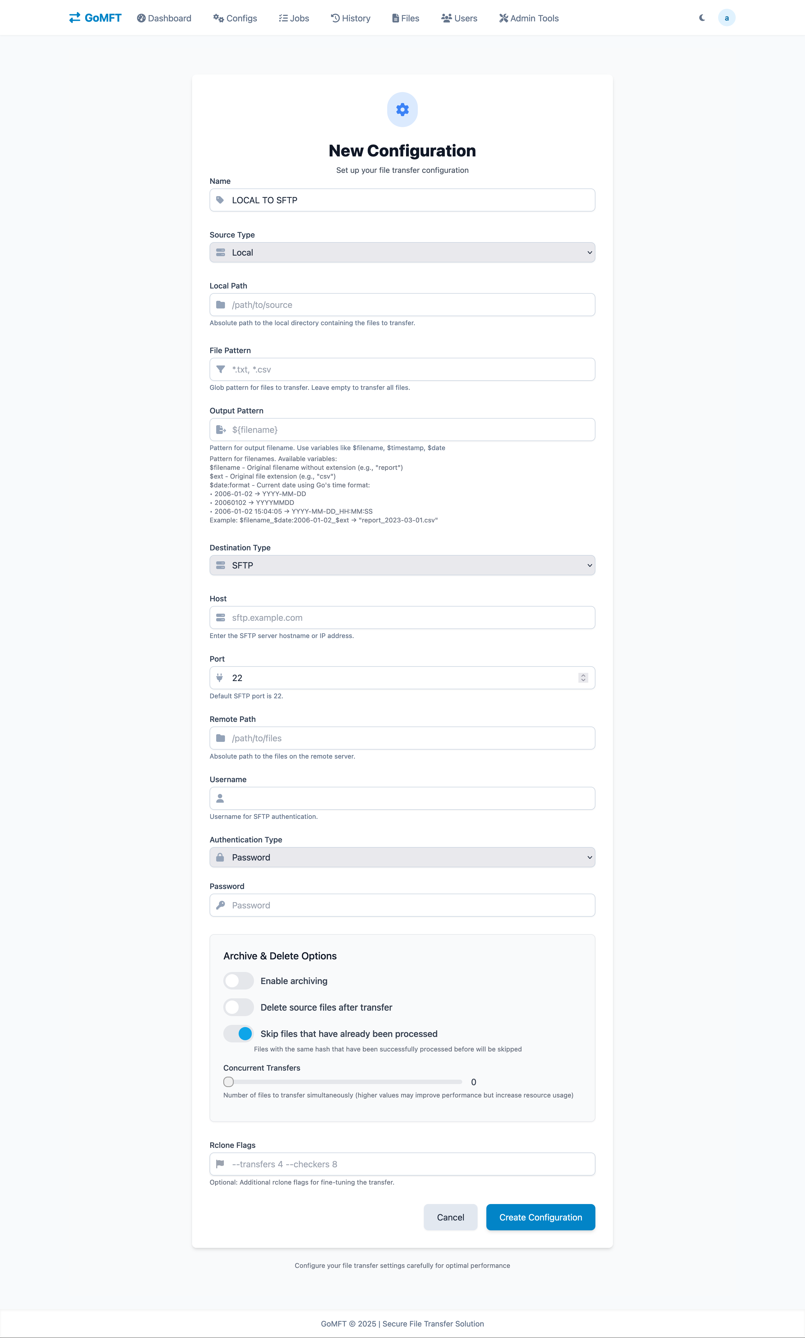The width and height of the screenshot is (805, 1338).
Task: Click the GoMFT logo
Action: point(95,18)
